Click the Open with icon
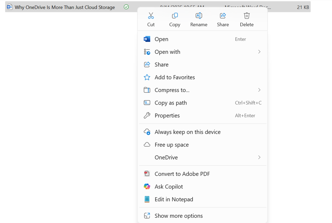The image size is (332, 223). [147, 52]
